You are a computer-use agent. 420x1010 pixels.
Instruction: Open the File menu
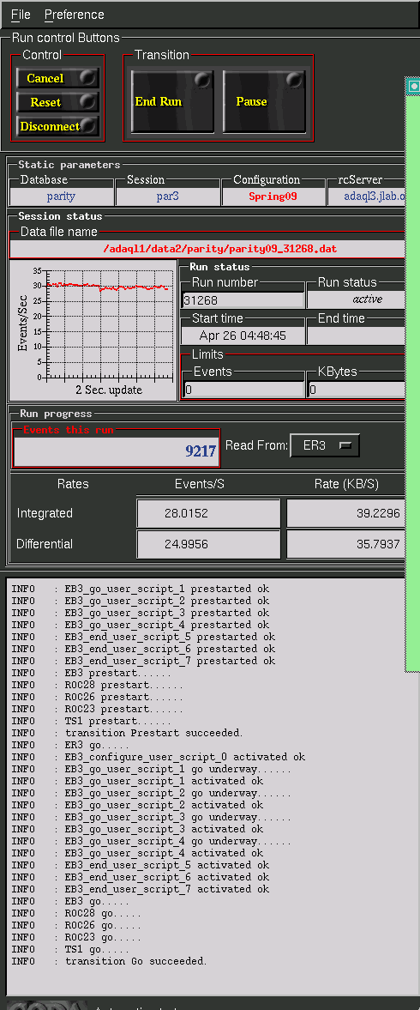(21, 15)
